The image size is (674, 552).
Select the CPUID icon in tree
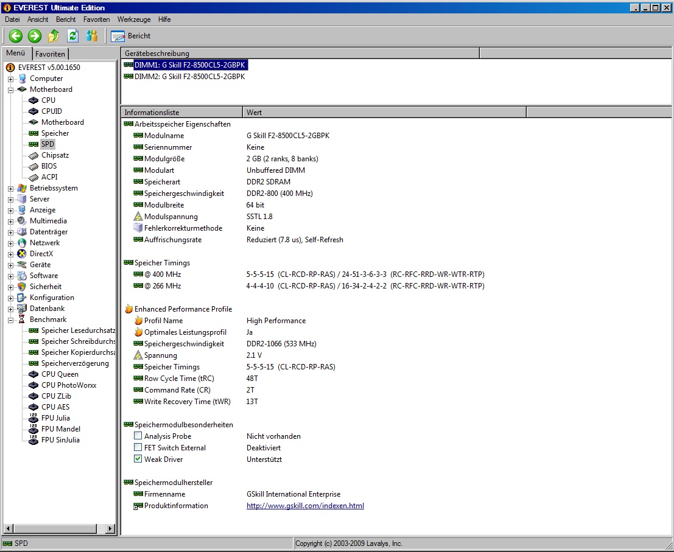pos(33,111)
